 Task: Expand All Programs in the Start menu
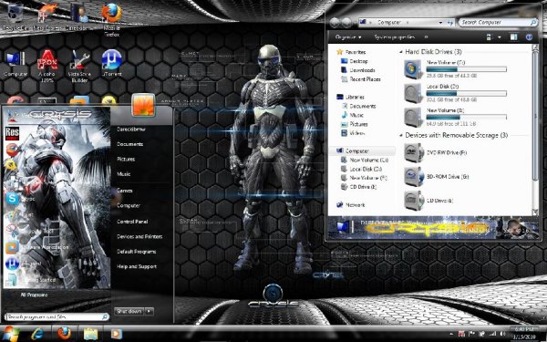(x=34, y=295)
